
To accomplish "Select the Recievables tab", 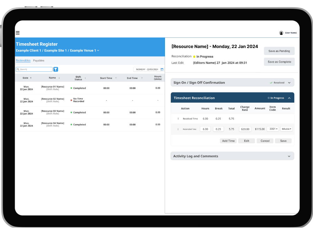I will [23, 60].
